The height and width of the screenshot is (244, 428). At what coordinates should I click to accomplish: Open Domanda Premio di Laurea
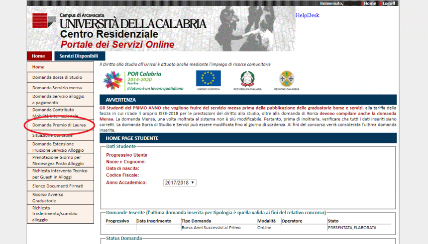pos(60,125)
